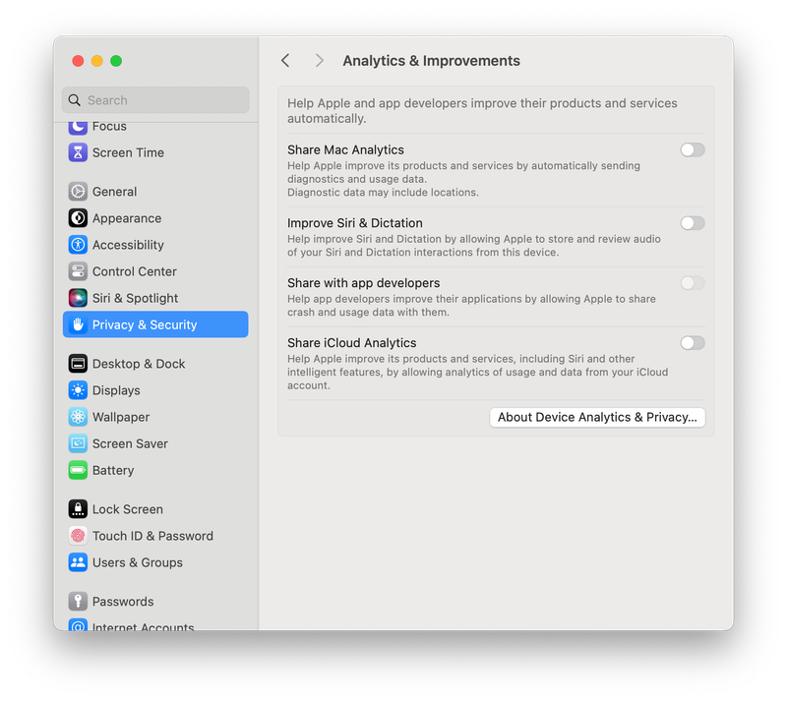Click the Appearance icon in sidebar
The image size is (787, 701).
pyautogui.click(x=78, y=218)
